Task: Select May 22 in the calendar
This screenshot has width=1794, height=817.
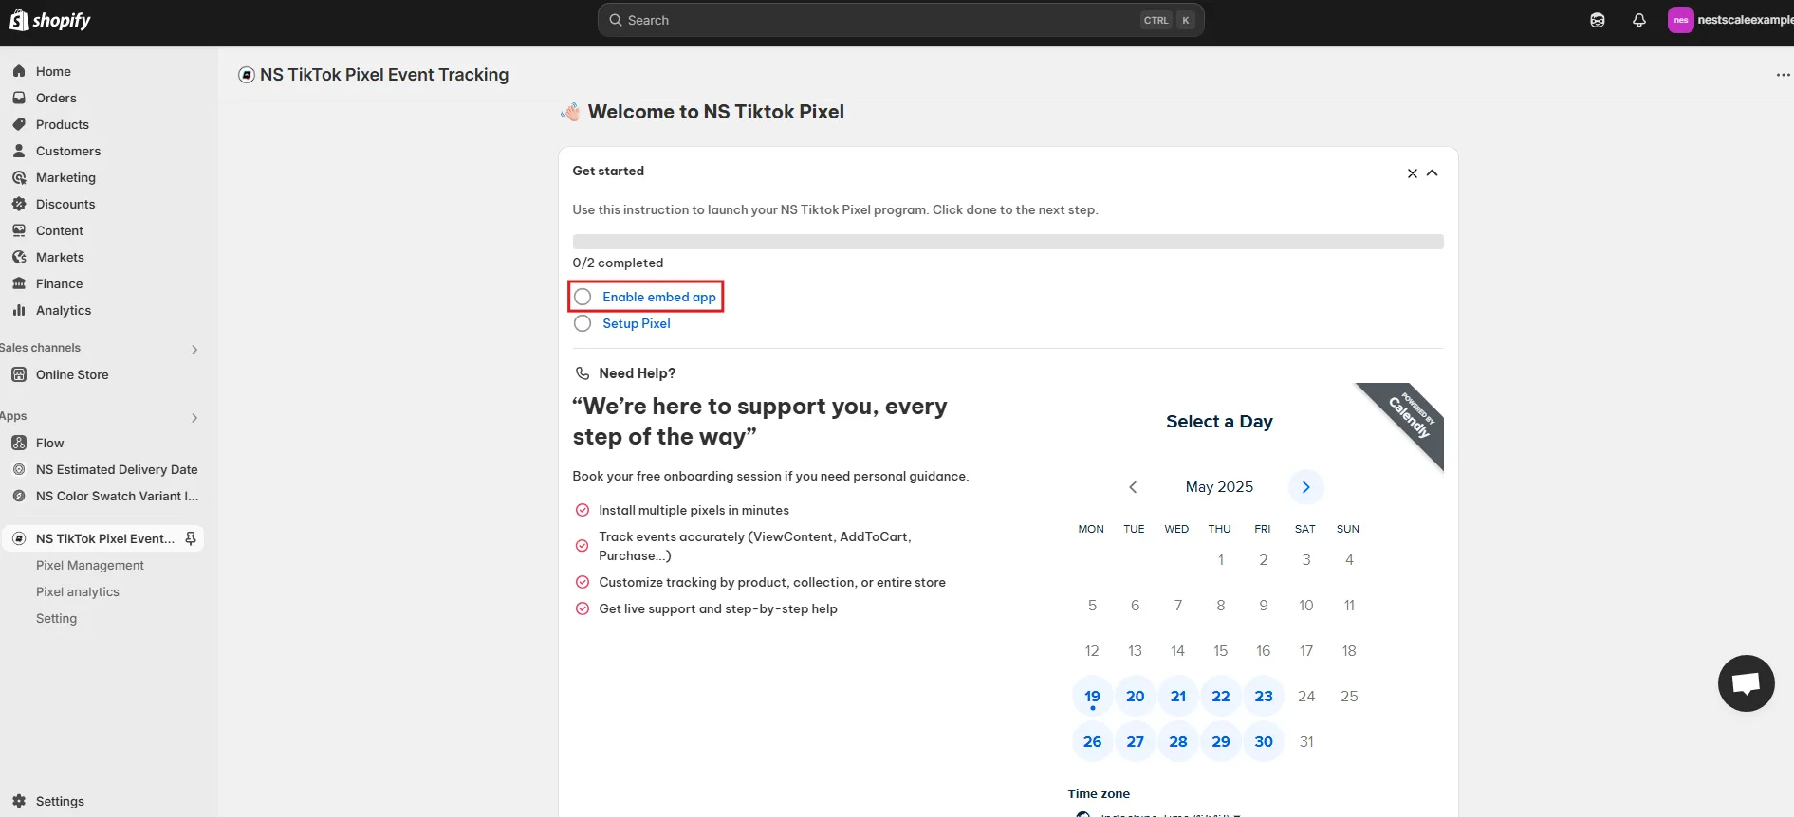Action: point(1221,696)
